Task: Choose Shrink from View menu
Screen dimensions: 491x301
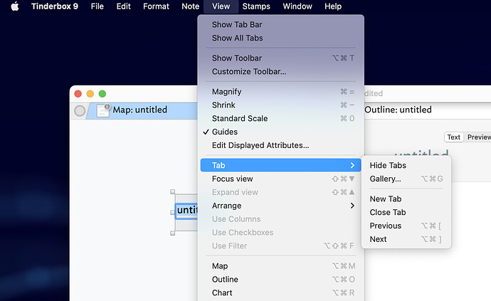Action: pyautogui.click(x=280, y=105)
